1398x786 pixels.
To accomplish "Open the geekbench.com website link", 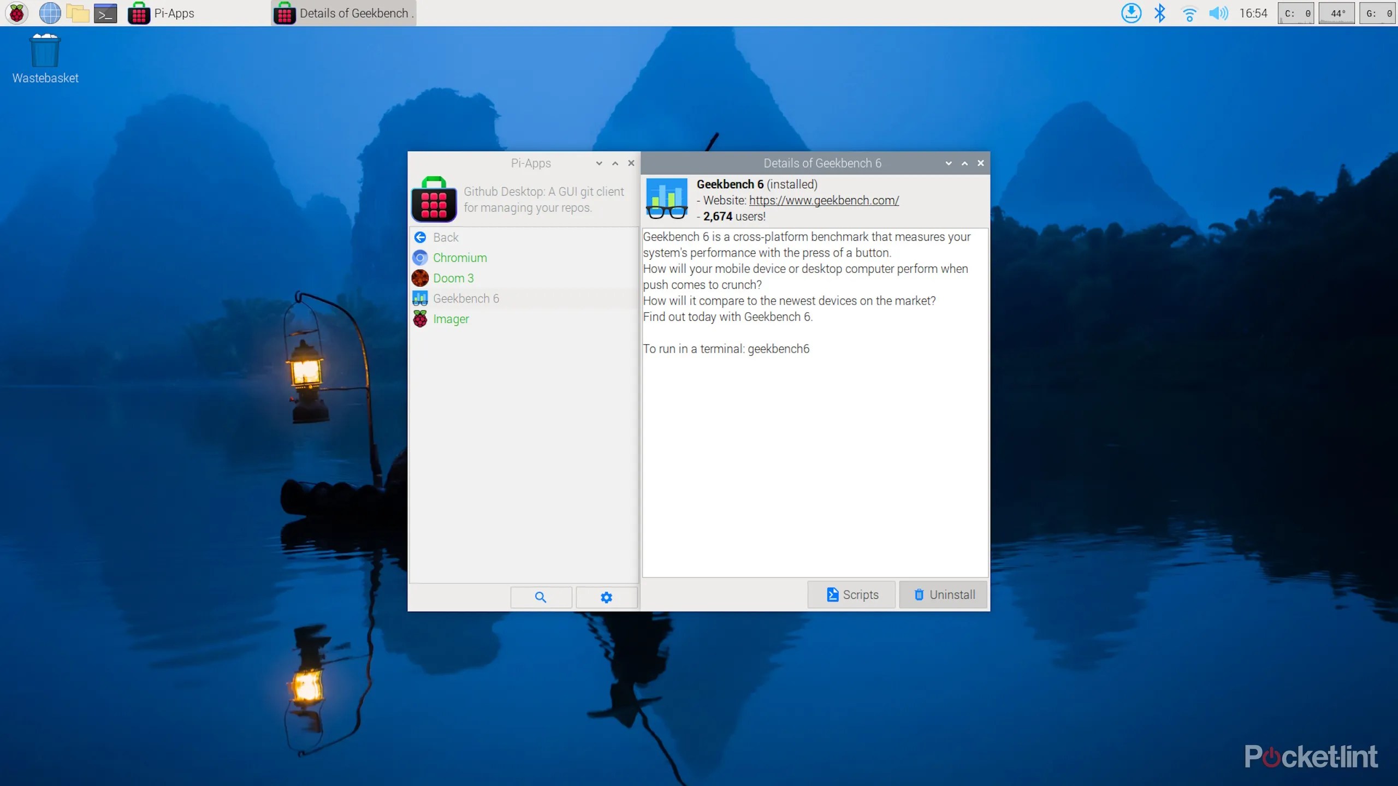I will click(824, 200).
